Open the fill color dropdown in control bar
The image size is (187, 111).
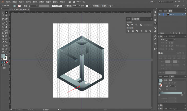pyautogui.click(x=16, y=6)
